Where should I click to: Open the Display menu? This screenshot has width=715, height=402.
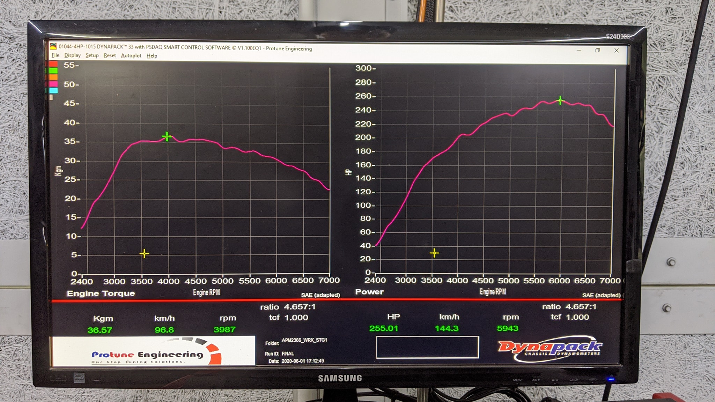tap(72, 55)
